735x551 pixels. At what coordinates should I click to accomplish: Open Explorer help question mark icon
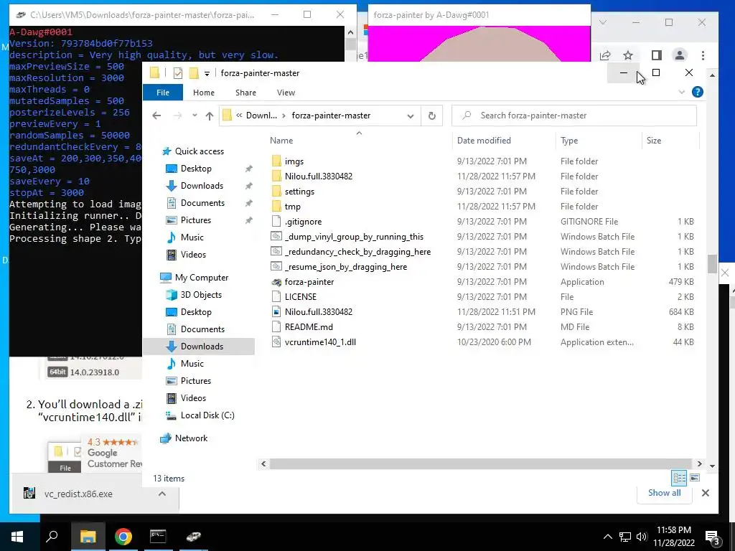pyautogui.click(x=698, y=92)
